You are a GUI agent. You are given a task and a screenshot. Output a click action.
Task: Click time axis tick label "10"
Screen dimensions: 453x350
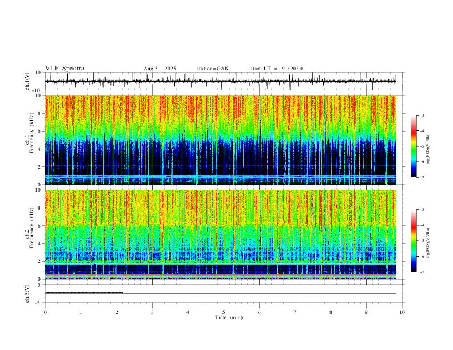click(402, 312)
